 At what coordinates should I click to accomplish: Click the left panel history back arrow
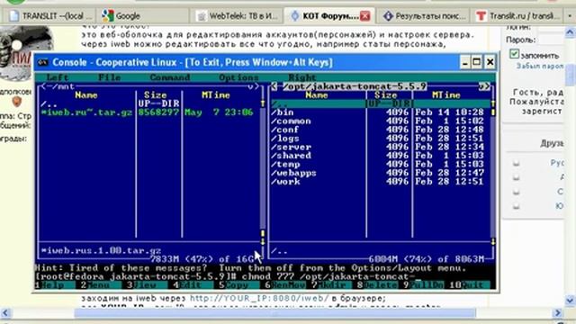click(x=44, y=86)
